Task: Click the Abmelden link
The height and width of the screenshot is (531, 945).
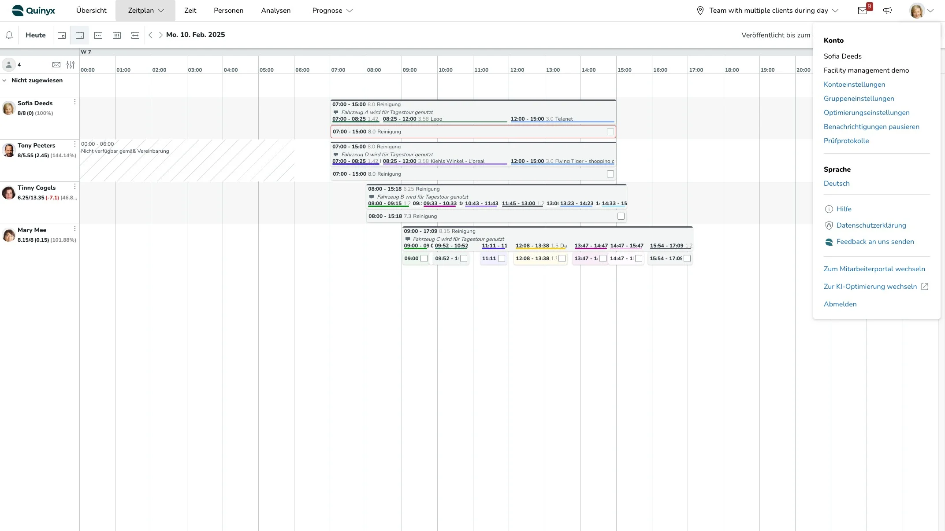Action: (x=840, y=304)
